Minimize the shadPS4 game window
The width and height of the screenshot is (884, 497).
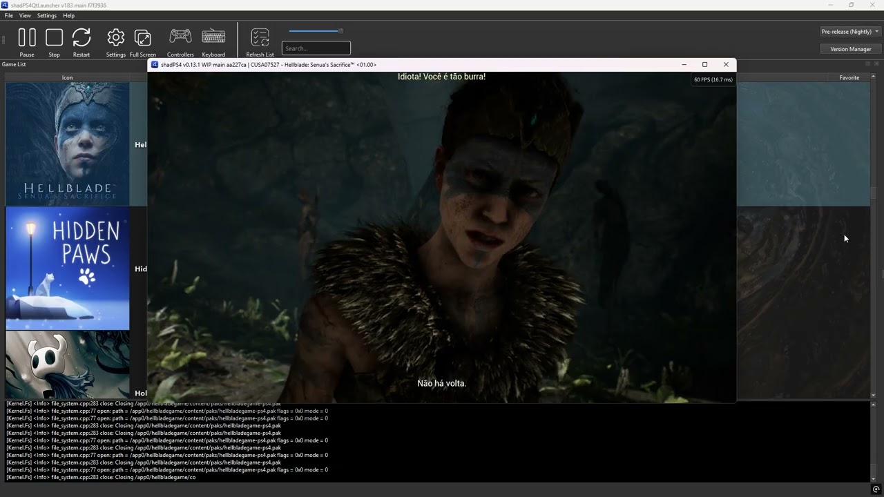tap(684, 64)
